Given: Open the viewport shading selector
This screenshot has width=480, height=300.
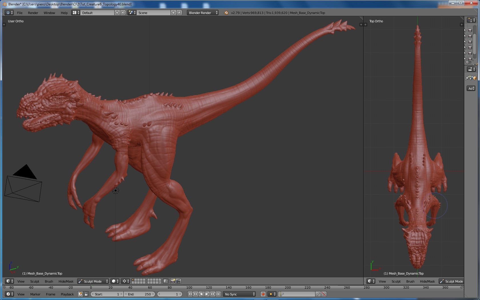Looking at the screenshot, I should tap(115, 281).
